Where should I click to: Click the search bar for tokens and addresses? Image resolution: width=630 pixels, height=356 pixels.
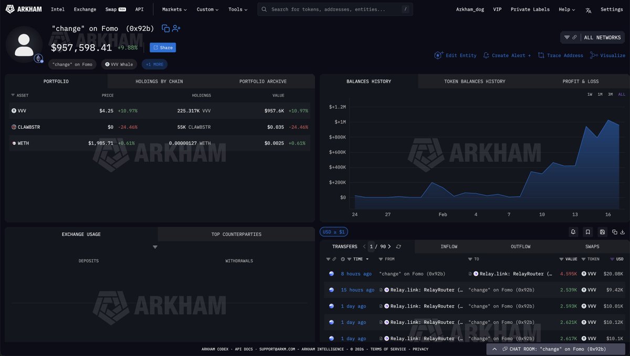pyautogui.click(x=335, y=9)
